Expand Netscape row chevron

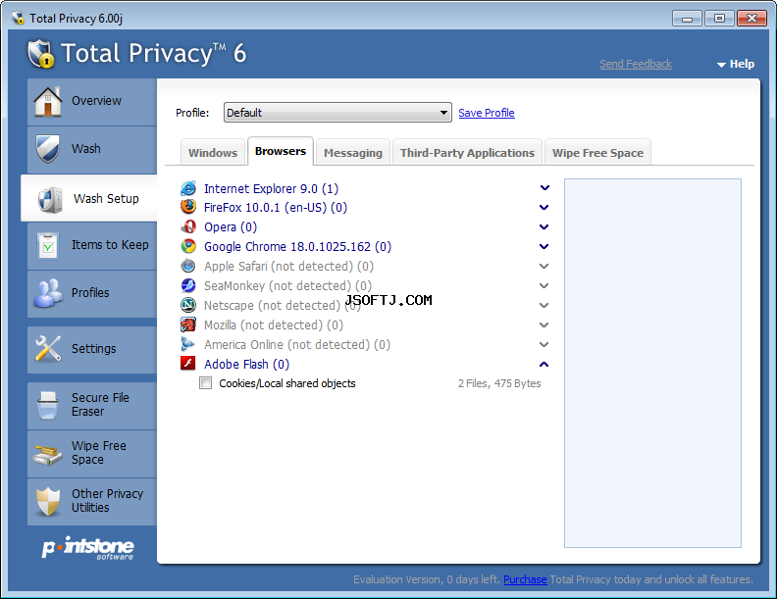click(x=544, y=306)
